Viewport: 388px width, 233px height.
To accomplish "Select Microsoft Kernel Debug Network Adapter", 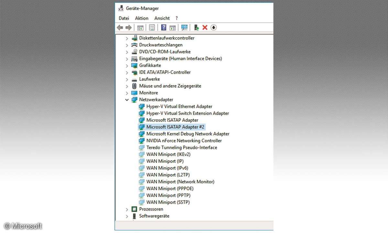I will 188,134.
